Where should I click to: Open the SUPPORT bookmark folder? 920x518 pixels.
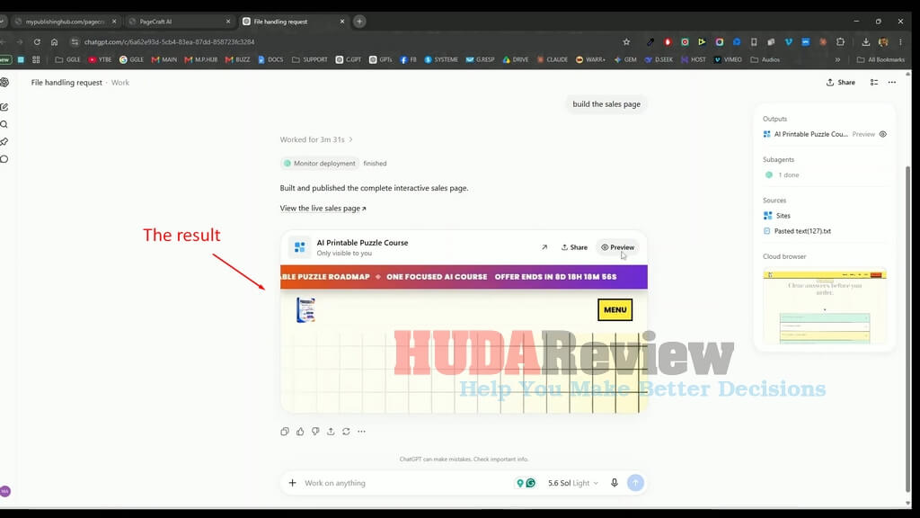310,60
